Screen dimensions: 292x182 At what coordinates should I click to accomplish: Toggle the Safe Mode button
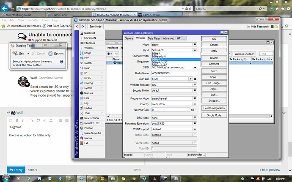[x=94, y=26]
